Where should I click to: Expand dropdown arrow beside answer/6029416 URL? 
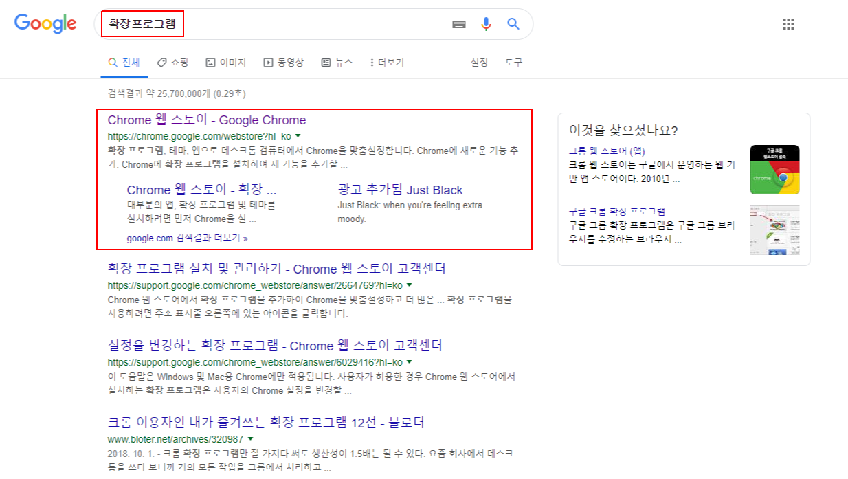tap(409, 361)
